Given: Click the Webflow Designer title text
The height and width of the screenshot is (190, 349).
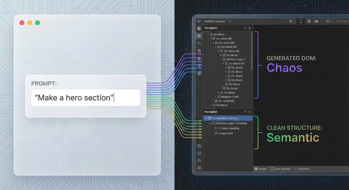Looking at the screenshot, I should tap(215, 21).
